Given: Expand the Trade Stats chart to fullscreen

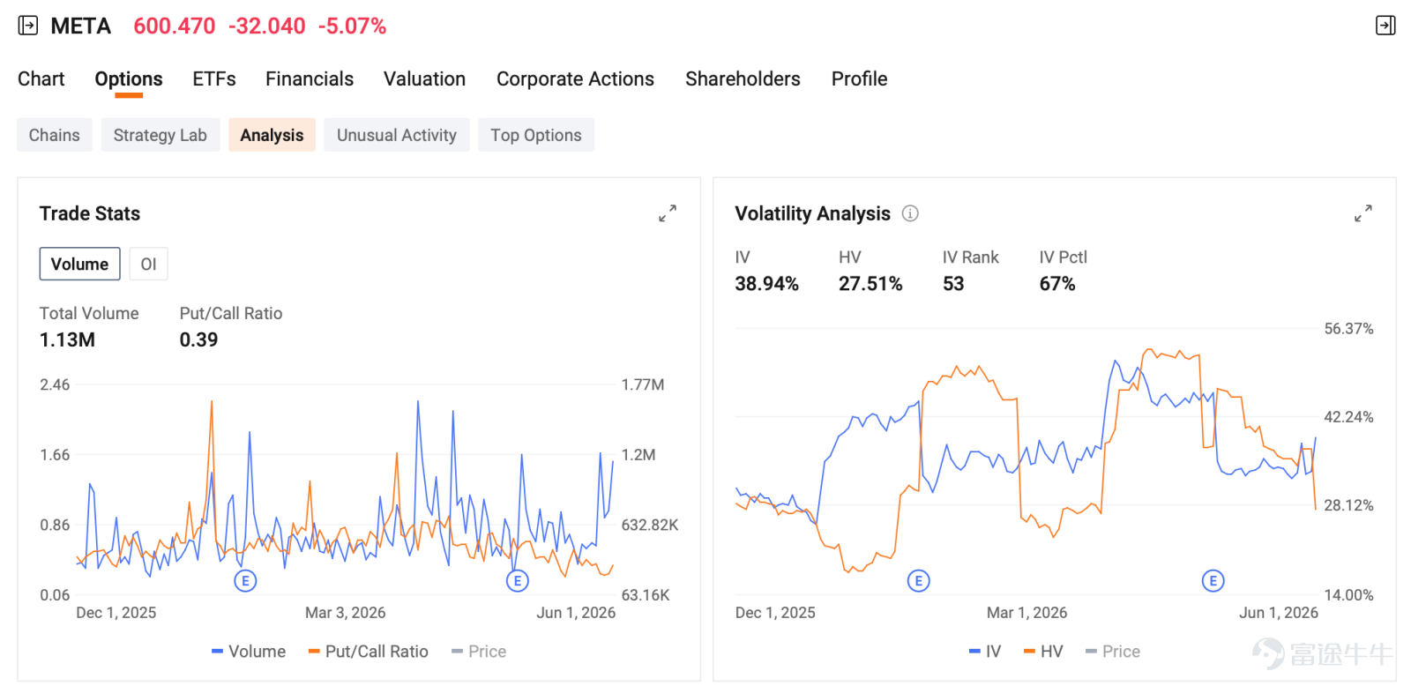Looking at the screenshot, I should (x=668, y=213).
